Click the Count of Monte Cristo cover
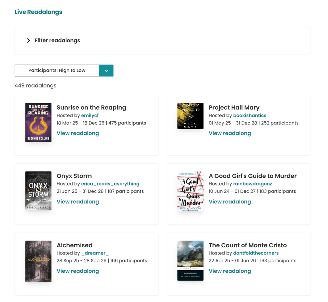328x302 pixels. pyautogui.click(x=190, y=261)
